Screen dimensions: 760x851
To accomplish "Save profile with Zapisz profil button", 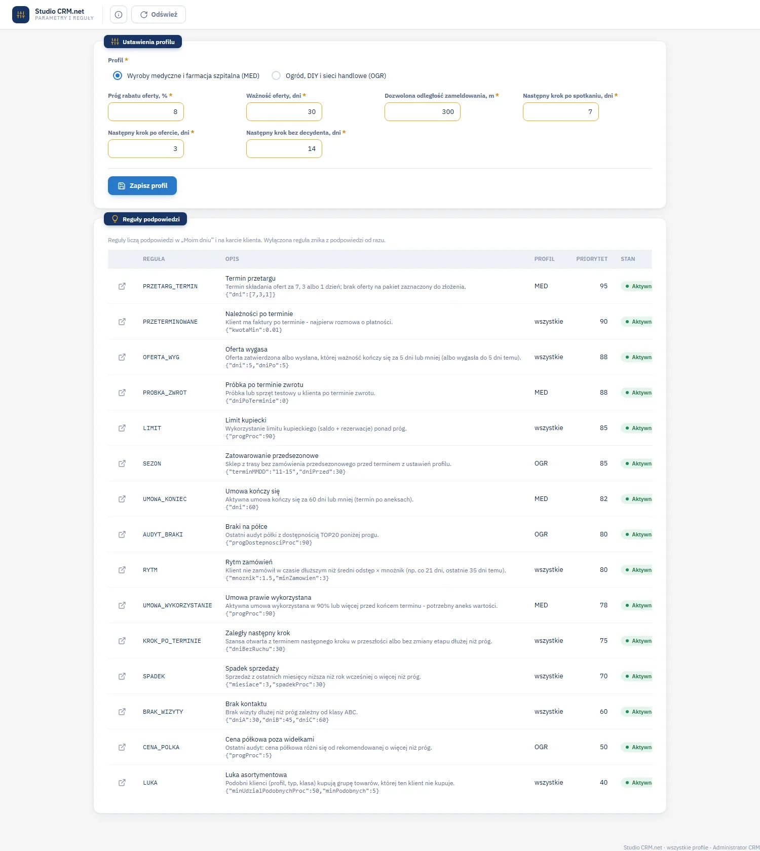I will (x=142, y=186).
